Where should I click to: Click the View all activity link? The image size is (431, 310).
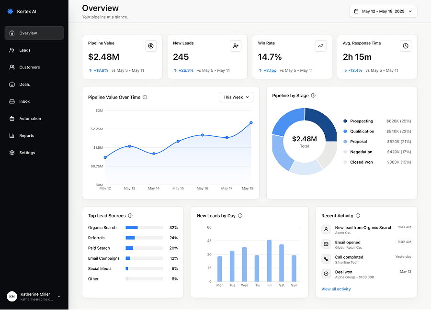[336, 289]
